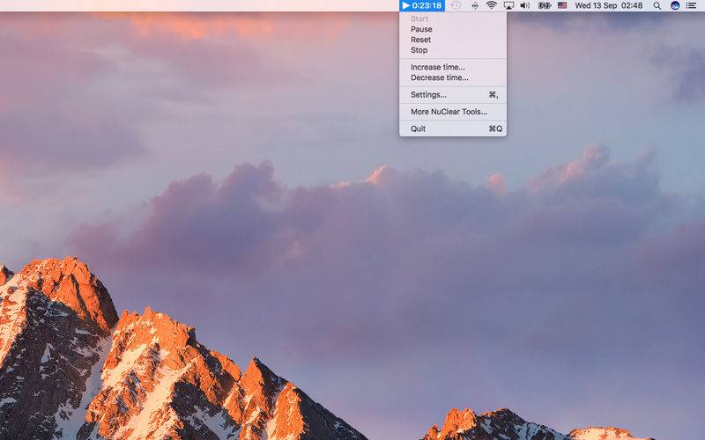Open the US flag input source menu

tap(562, 5)
